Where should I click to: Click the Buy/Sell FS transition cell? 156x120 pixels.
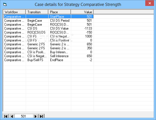[37, 60]
